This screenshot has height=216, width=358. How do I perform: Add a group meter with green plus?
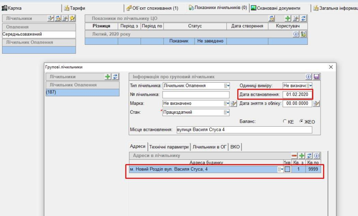point(108,77)
